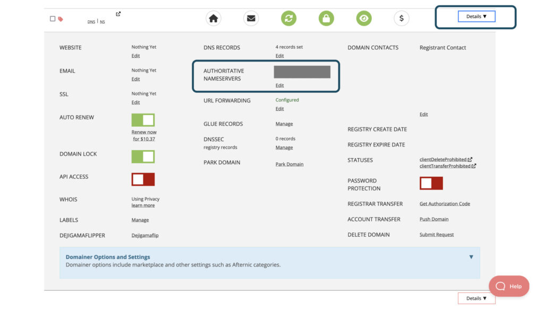Edit the Registrant Contact
This screenshot has height=311, width=544.
[x=423, y=115]
